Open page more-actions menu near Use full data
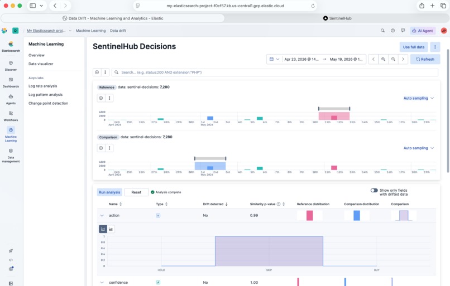 point(435,47)
